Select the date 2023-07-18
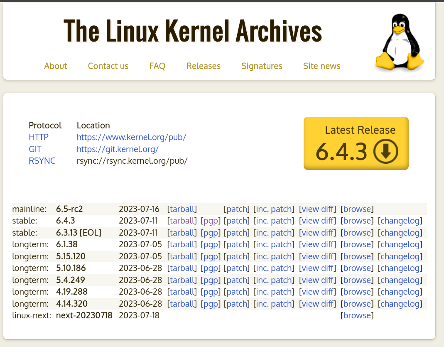 click(139, 315)
